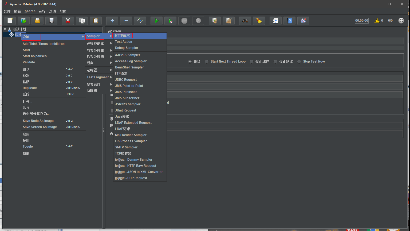Click the remote engine status icon
Image resolution: width=410 pixels, height=231 pixels.
(x=401, y=21)
